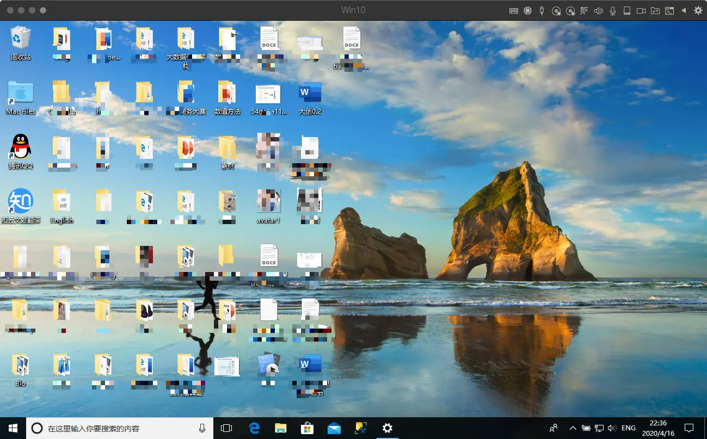This screenshot has width=707, height=439.
Task: Open Task View on the taskbar
Action: (226, 428)
